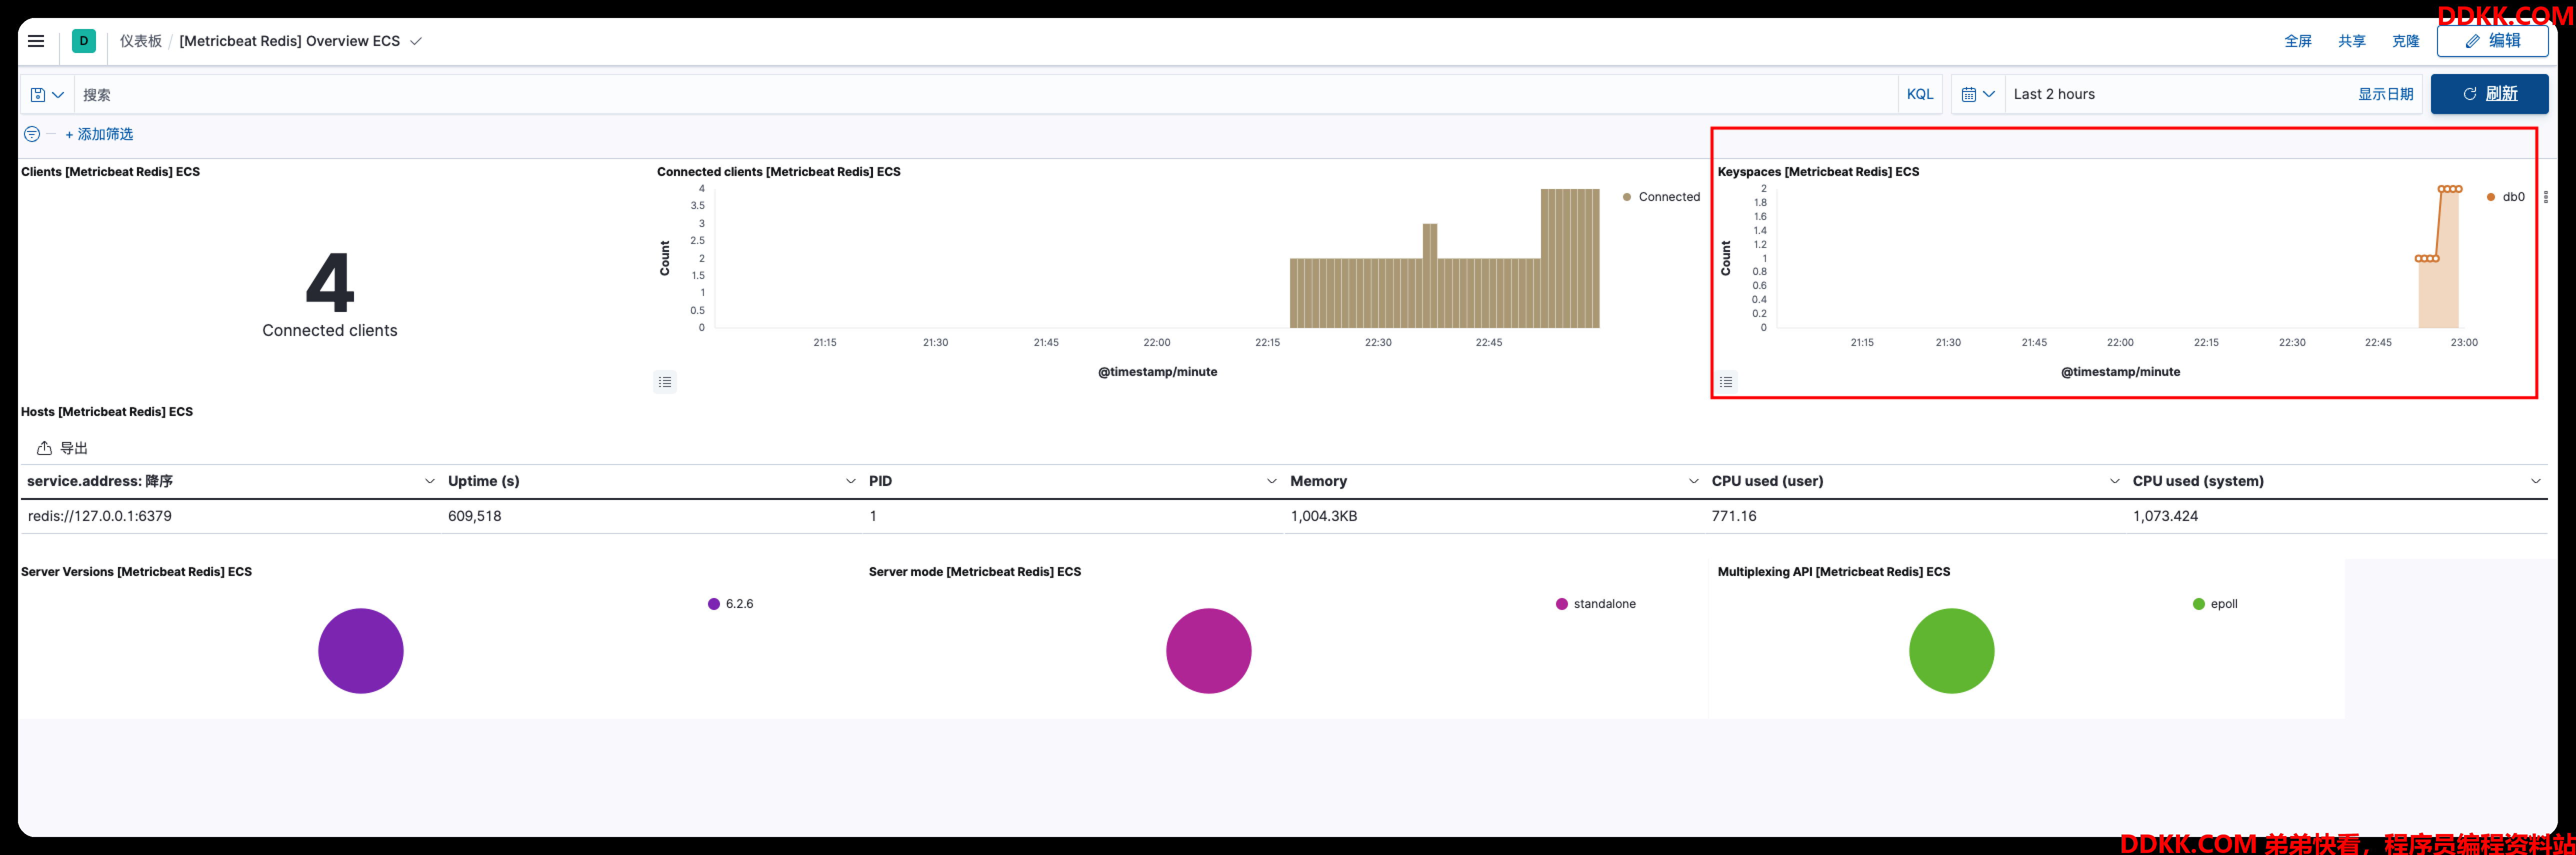Open the calendar quick date picker

click(1978, 94)
